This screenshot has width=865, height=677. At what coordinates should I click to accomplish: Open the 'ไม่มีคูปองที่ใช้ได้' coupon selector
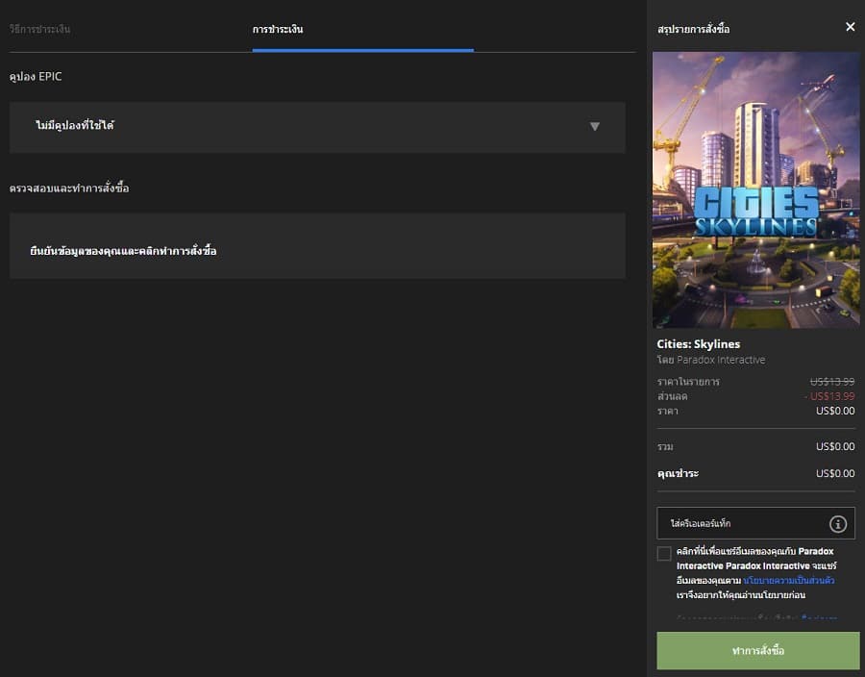tap(317, 127)
